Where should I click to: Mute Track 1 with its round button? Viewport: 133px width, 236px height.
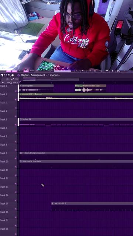[x=16, y=91]
